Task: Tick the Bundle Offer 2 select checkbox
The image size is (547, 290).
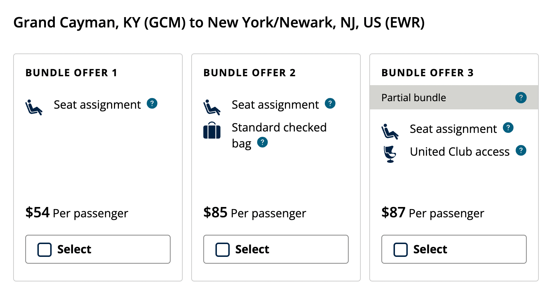Action: [x=223, y=250]
